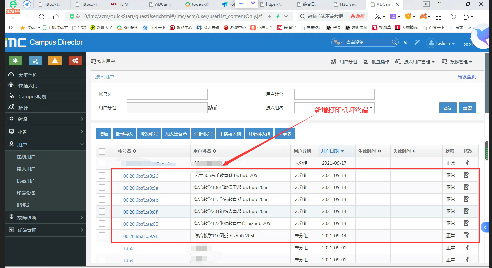Viewport: 492px width, 268px height.
Task: Check the box for 00:20:6b:f1:a9:96
Action: tap(102, 236)
